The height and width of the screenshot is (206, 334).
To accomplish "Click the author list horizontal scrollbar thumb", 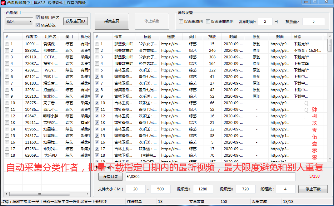I will tap(40, 194).
